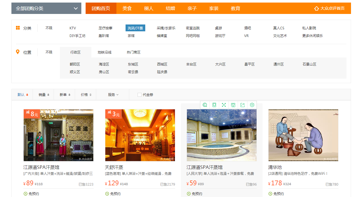Filter by 朝阳区 district
Viewport: 357px width, 197px height.
point(75,64)
